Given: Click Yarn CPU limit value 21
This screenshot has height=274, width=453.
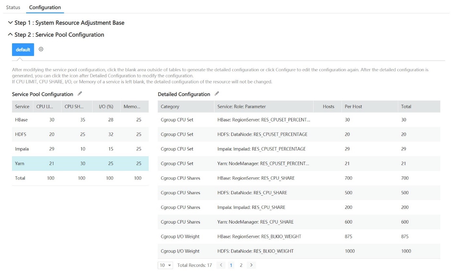Looking at the screenshot, I should point(51,164).
